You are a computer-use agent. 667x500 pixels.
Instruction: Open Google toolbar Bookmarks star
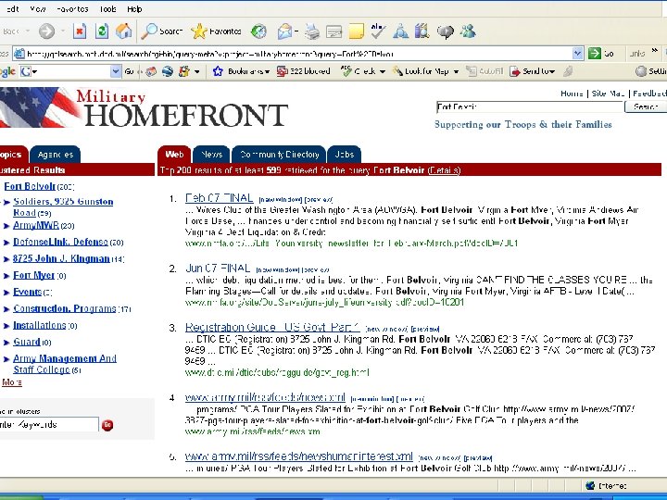click(218, 71)
